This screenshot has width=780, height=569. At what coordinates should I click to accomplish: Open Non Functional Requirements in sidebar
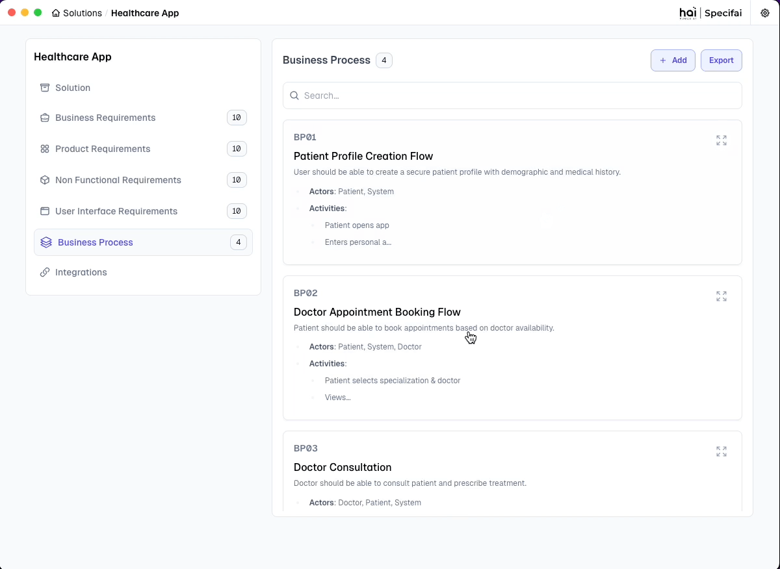point(143,180)
